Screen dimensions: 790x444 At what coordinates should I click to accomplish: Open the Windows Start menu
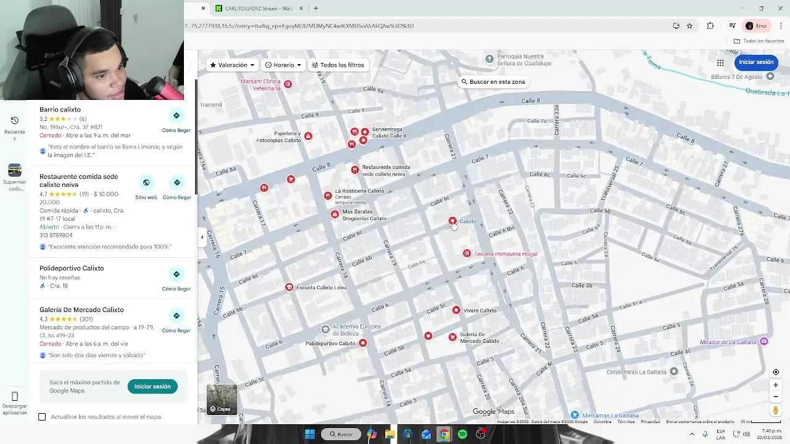pos(310,434)
